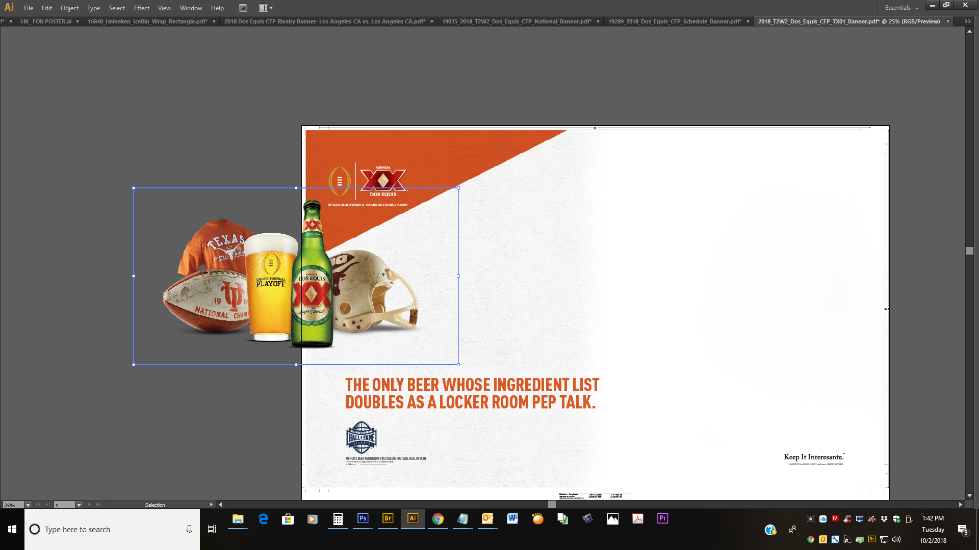Open Google Chrome from the taskbar
The width and height of the screenshot is (979, 550).
pyautogui.click(x=438, y=519)
